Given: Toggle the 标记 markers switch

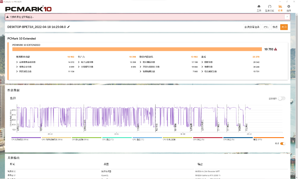Looking at the screenshot, I should pos(283,143).
